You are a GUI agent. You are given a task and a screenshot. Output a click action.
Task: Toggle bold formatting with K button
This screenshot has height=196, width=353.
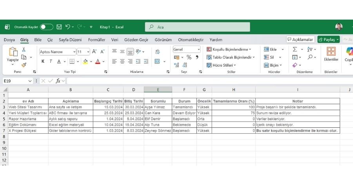[x=42, y=62]
